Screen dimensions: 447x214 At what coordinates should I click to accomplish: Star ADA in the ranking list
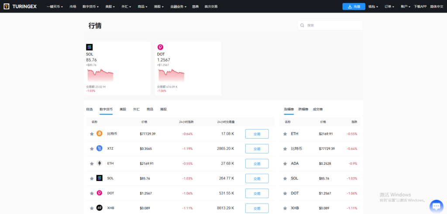285,163
